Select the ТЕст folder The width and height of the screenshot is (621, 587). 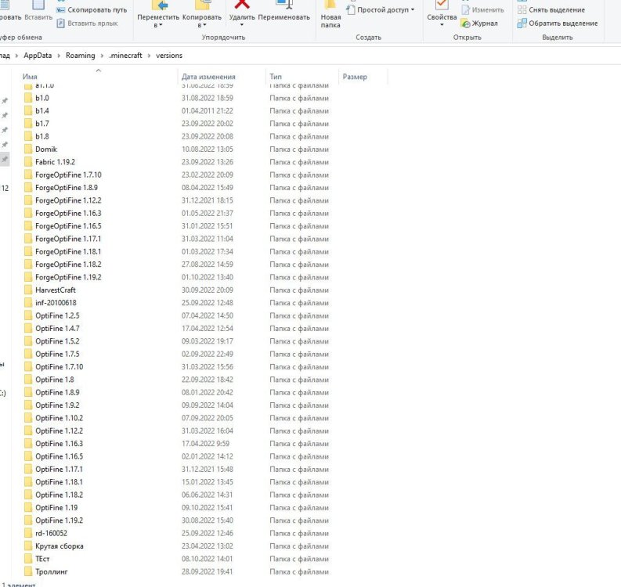(42, 559)
